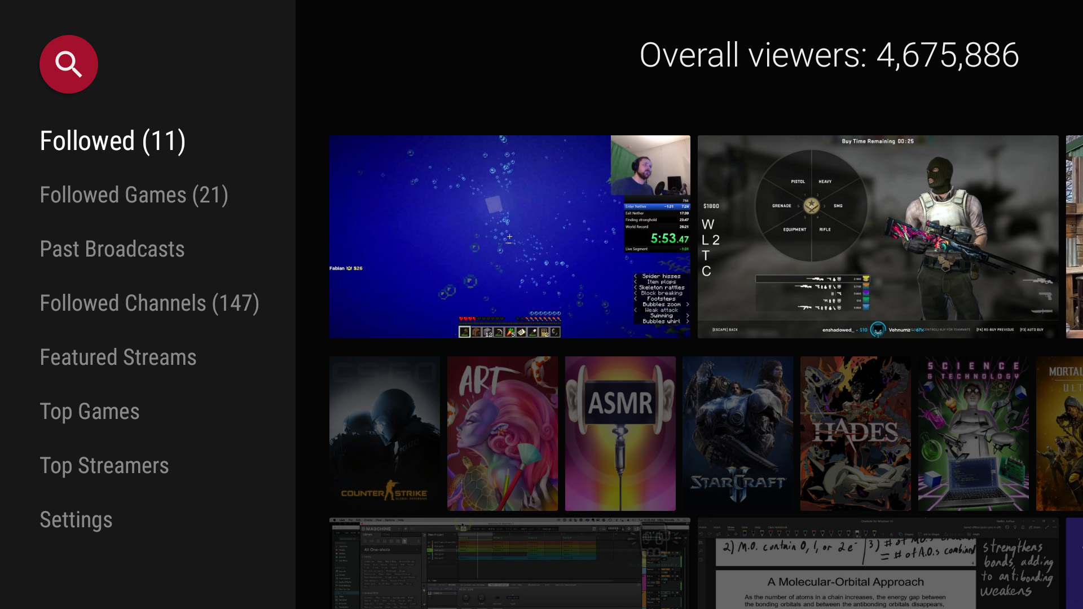Select Followed (11) menu item
1083x609 pixels.
point(113,141)
